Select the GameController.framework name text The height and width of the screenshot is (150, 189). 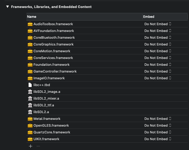(55, 71)
